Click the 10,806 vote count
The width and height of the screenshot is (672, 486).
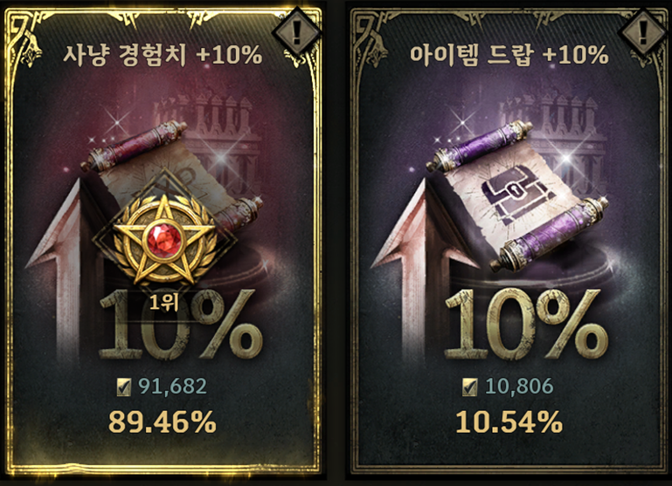(x=519, y=387)
